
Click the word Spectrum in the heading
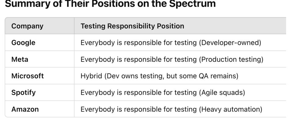click(192, 3)
